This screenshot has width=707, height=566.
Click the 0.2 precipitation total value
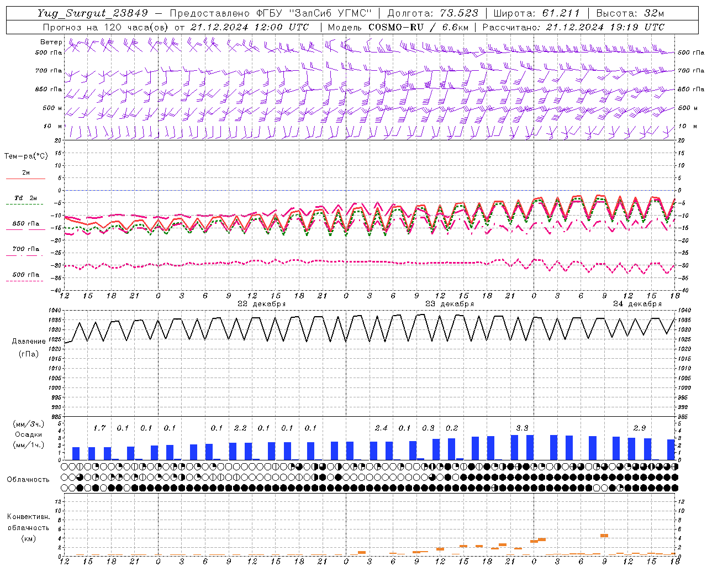tap(452, 428)
